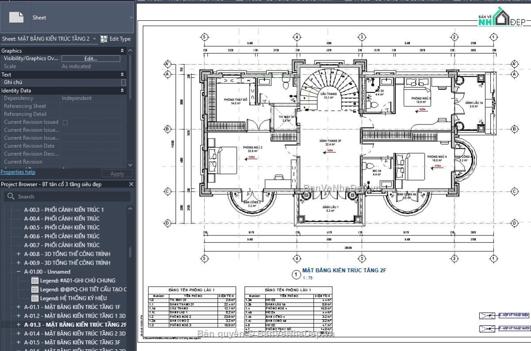Viewport: 531px width, 351px height.
Task: Click the Properties panel scroll-down arrow
Action: [x=131, y=164]
